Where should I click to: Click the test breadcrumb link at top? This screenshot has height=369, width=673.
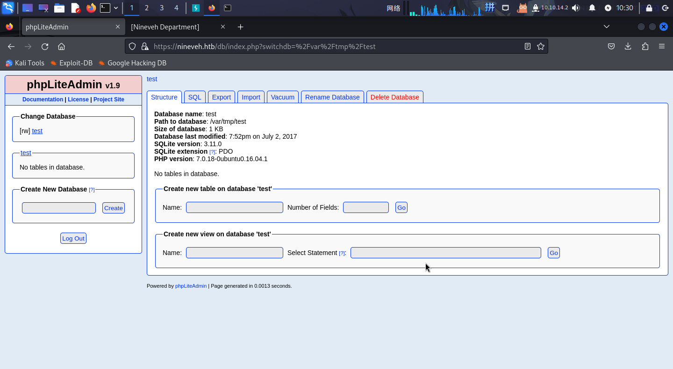pyautogui.click(x=152, y=79)
